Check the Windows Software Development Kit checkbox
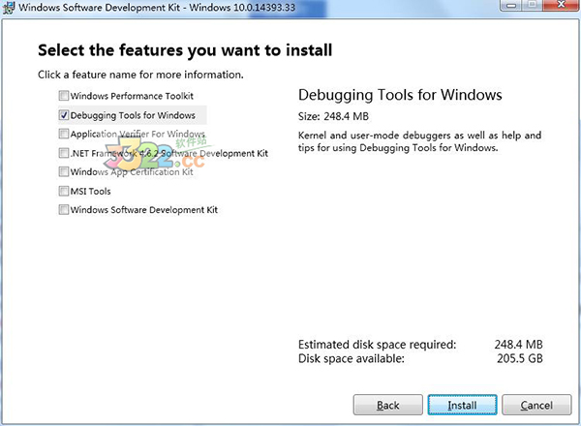581x426 pixels. tap(64, 209)
